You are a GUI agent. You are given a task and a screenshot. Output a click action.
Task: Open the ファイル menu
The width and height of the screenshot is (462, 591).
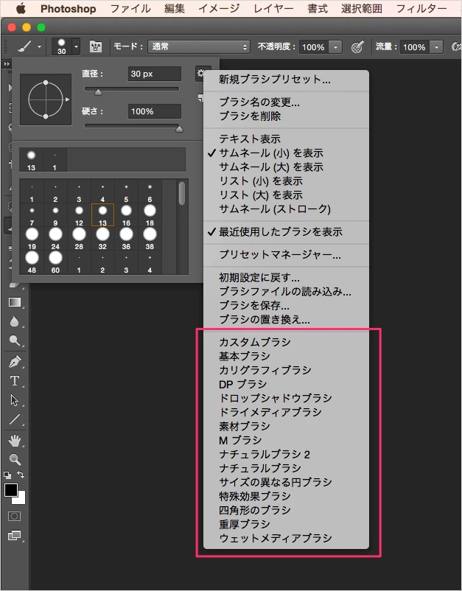tap(130, 8)
